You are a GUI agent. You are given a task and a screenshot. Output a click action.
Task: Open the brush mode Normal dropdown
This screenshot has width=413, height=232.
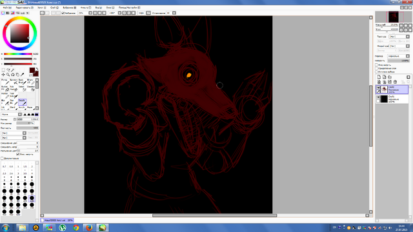(x=12, y=115)
